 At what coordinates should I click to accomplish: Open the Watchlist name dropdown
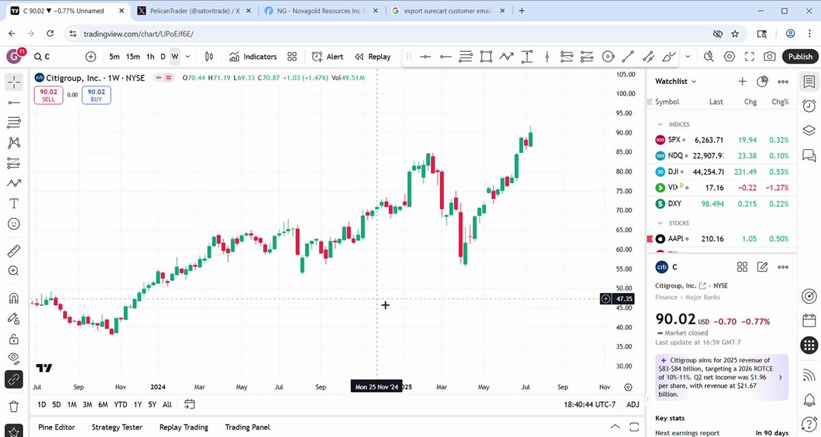(676, 81)
